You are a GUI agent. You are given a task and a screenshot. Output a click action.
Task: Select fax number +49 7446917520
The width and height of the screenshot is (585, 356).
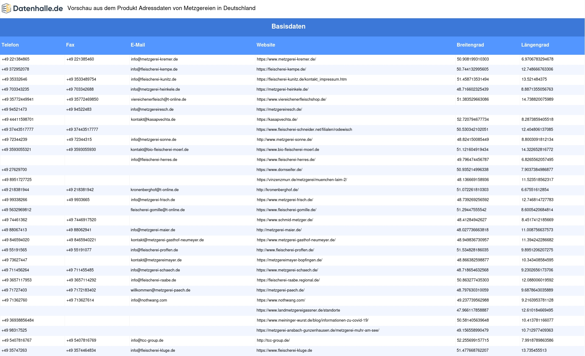(x=81, y=220)
